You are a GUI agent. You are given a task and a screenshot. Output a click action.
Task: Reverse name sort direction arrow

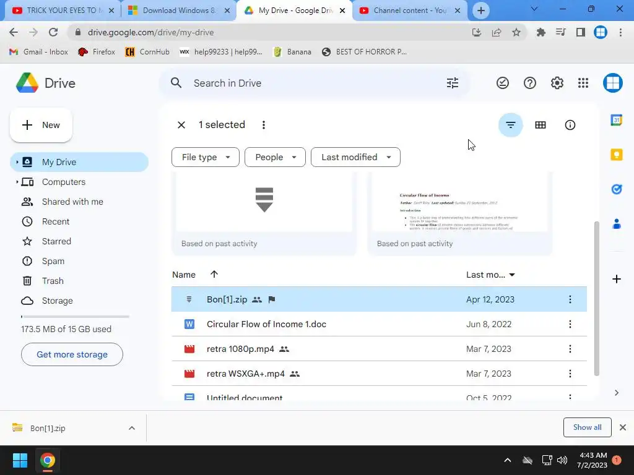214,275
